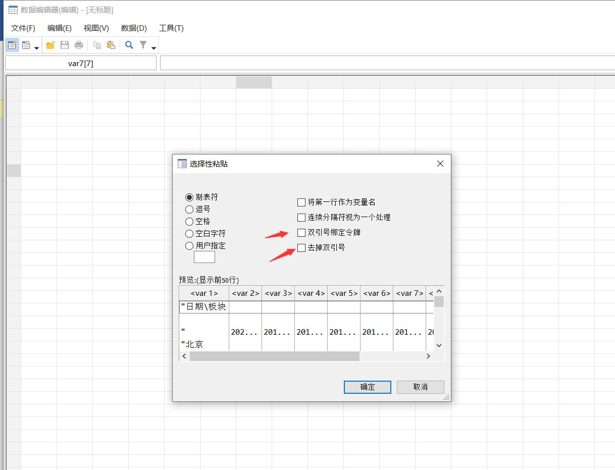Open search with the magnifying glass icon
Viewport: 615px width, 470px height.
[x=129, y=45]
